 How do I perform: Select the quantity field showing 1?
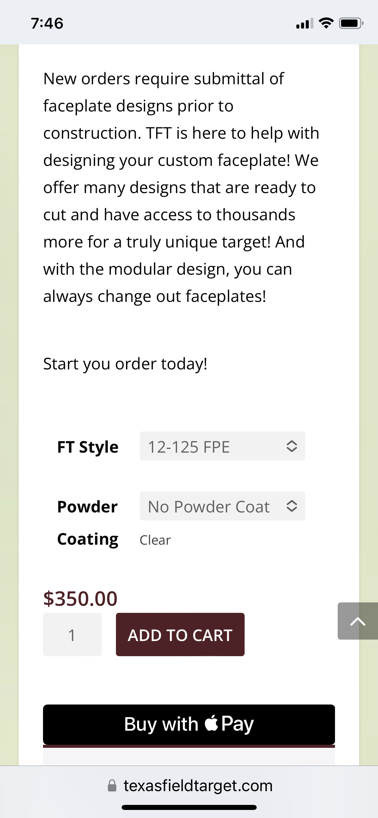(x=72, y=634)
